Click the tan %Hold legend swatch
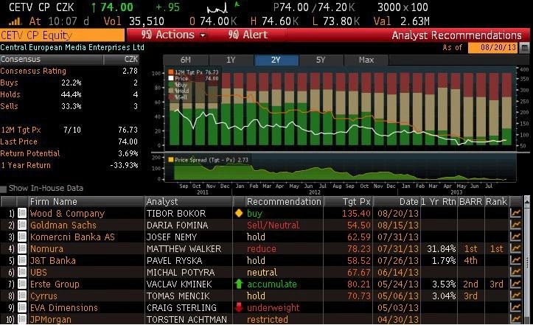 pos(171,91)
